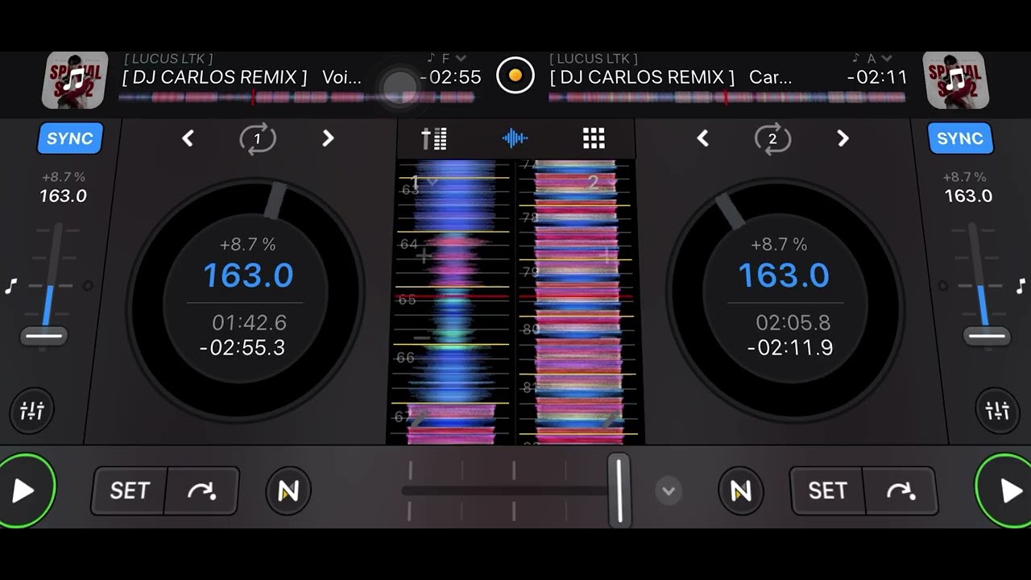Viewport: 1031px width, 580px height.
Task: Open left deck album artwork library
Action: point(75,80)
